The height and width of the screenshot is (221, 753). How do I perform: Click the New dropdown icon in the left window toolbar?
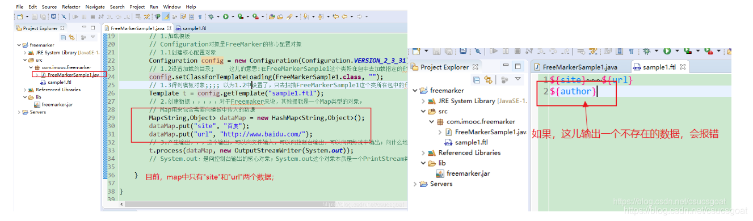20,16
